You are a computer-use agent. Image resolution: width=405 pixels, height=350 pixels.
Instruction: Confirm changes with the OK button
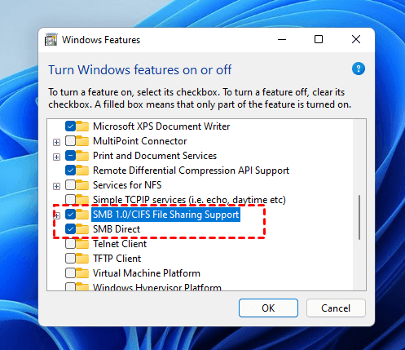[268, 308]
